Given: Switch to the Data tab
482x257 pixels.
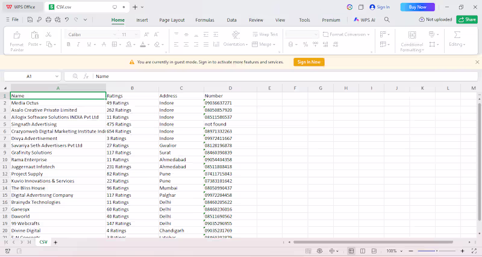Looking at the screenshot, I should click(x=231, y=20).
